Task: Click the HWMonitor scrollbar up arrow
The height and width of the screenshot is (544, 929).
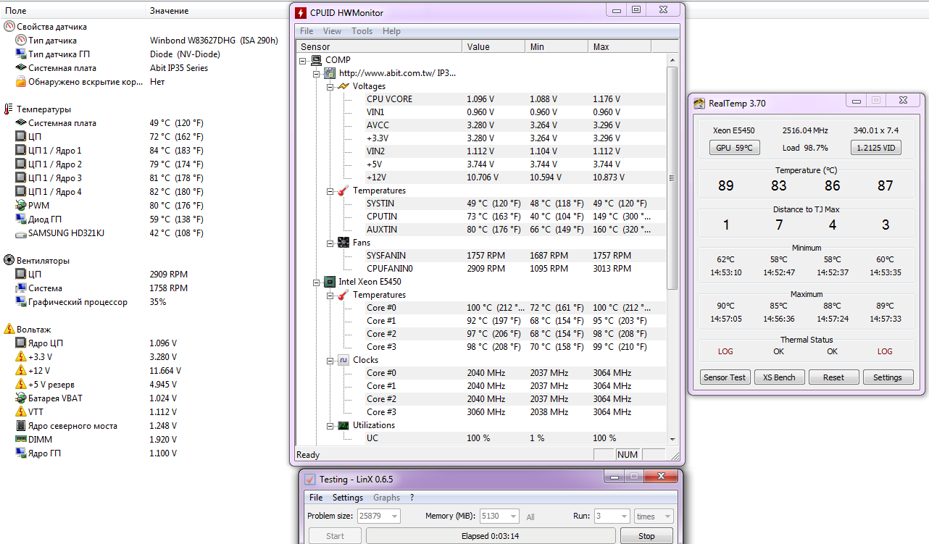Action: click(672, 59)
